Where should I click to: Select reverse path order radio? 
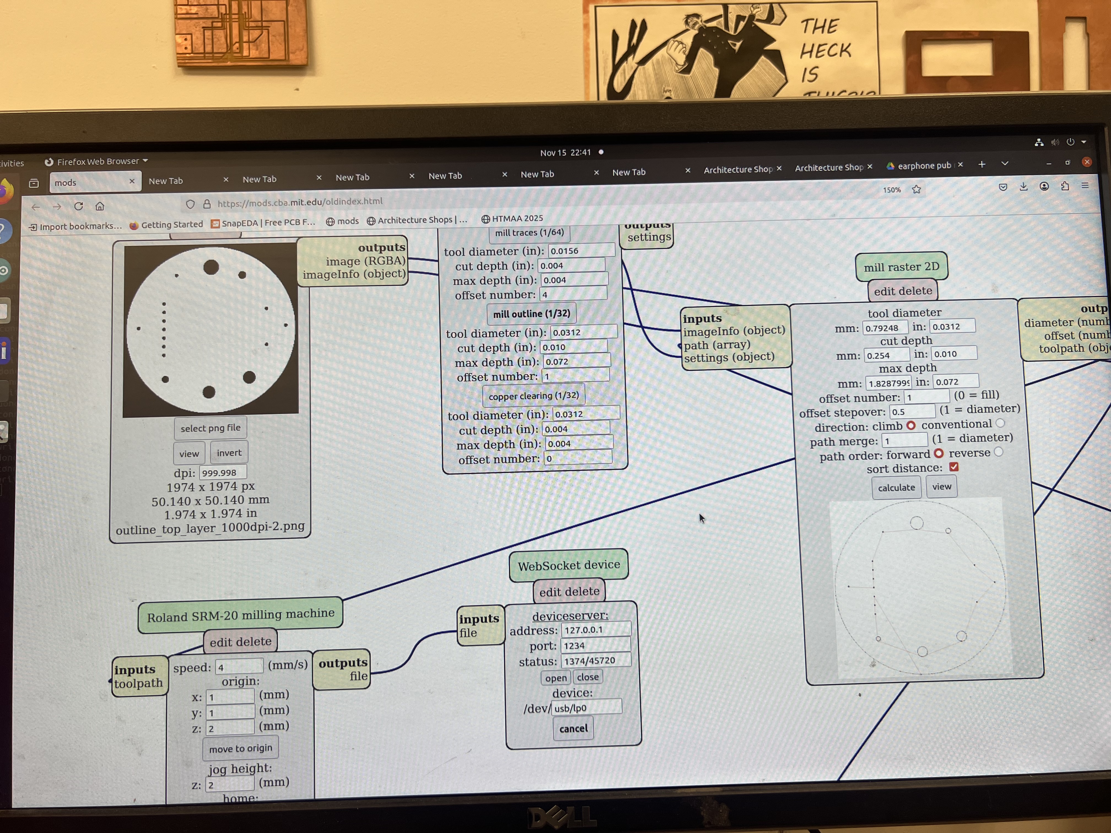(x=999, y=452)
